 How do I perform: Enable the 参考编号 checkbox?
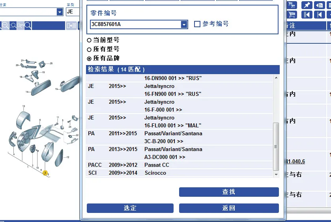(x=197, y=24)
